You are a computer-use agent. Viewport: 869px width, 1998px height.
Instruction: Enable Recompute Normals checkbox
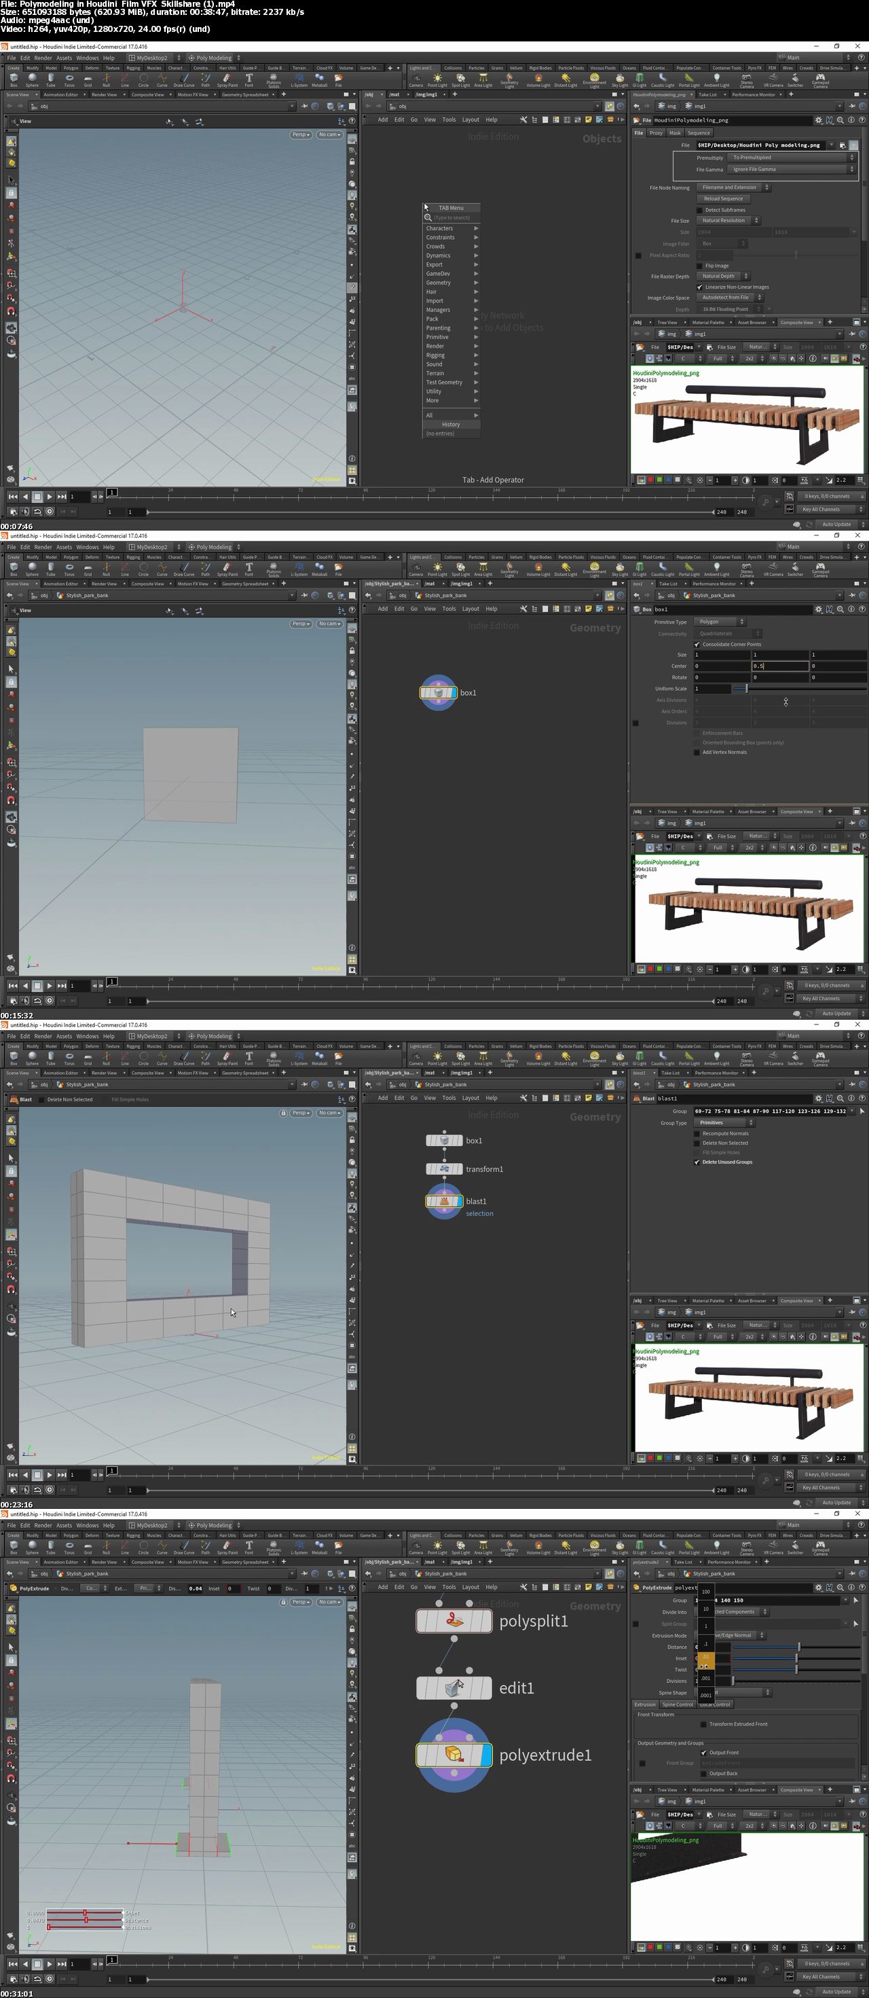pyautogui.click(x=697, y=1133)
